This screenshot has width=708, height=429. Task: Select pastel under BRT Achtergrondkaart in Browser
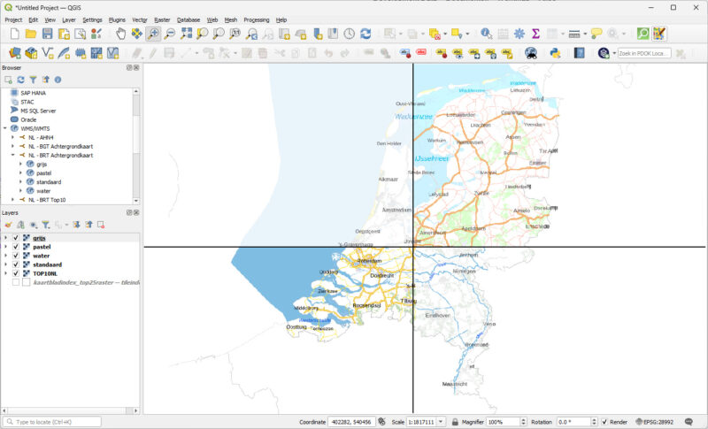click(43, 173)
